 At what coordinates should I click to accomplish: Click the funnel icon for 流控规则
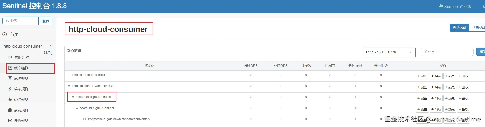[x=10, y=78]
